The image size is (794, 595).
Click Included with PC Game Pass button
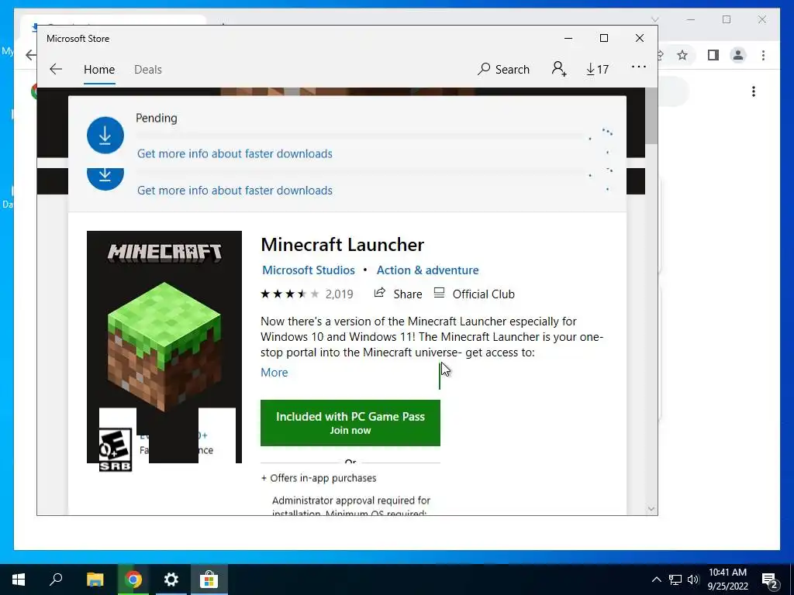(350, 423)
